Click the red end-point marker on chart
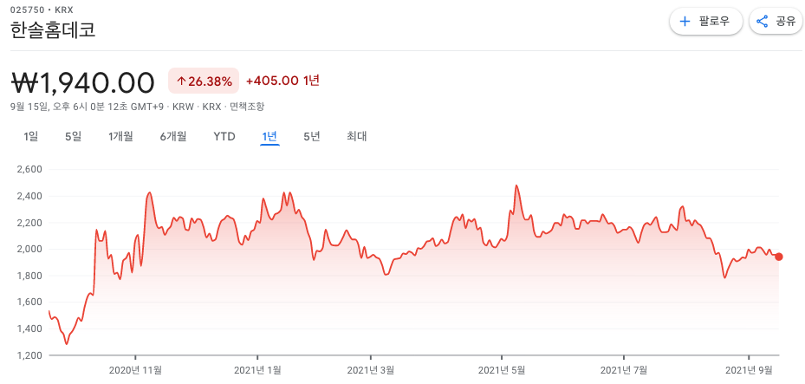Image resolution: width=805 pixels, height=384 pixels. pos(779,257)
